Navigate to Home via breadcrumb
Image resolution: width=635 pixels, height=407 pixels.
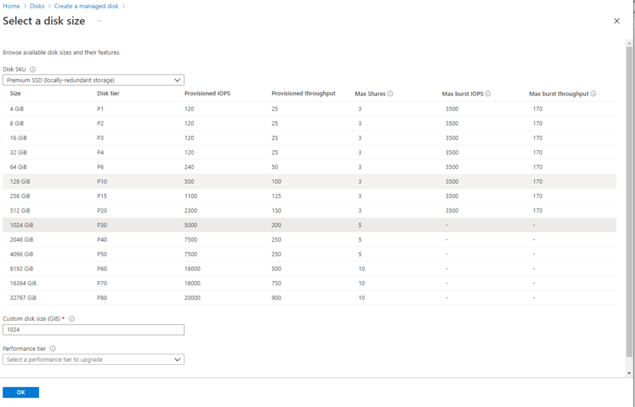[11, 6]
